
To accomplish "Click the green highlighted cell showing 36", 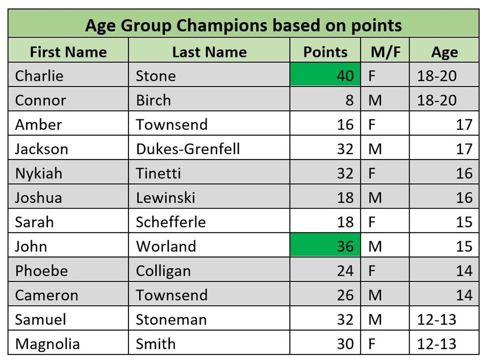I will [x=325, y=246].
